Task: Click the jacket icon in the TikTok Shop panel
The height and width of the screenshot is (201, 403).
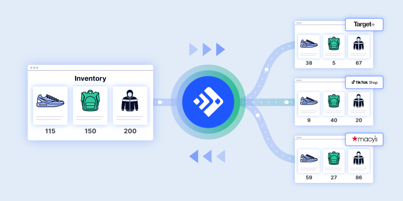Action: click(x=359, y=100)
